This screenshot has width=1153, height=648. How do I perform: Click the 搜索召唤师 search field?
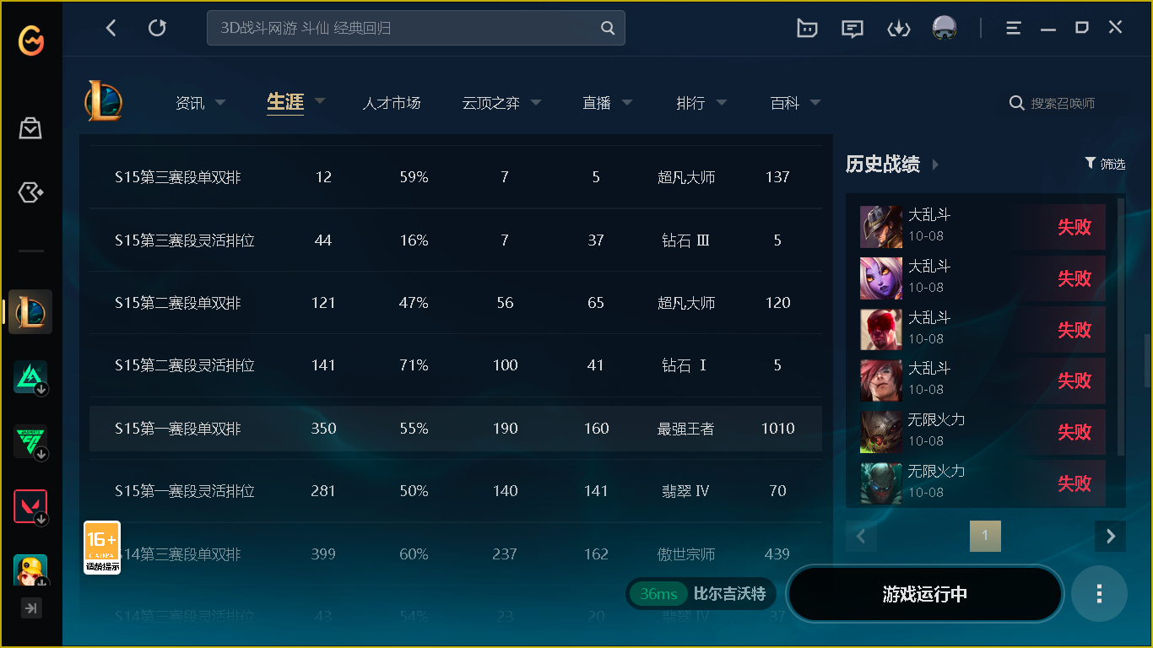tap(1063, 103)
